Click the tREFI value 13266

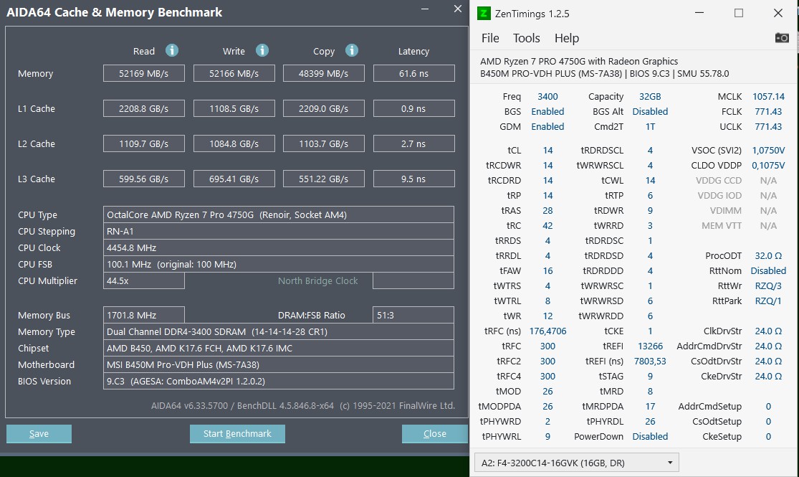pyautogui.click(x=650, y=346)
